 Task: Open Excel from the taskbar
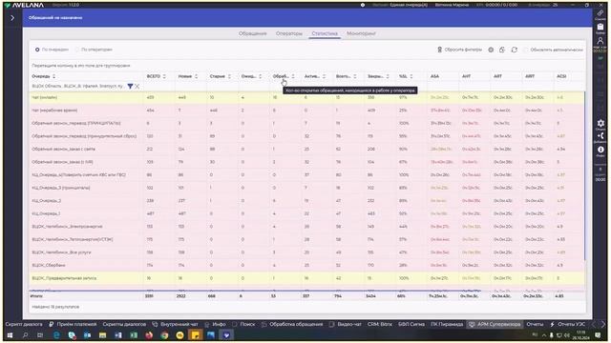(x=134, y=334)
